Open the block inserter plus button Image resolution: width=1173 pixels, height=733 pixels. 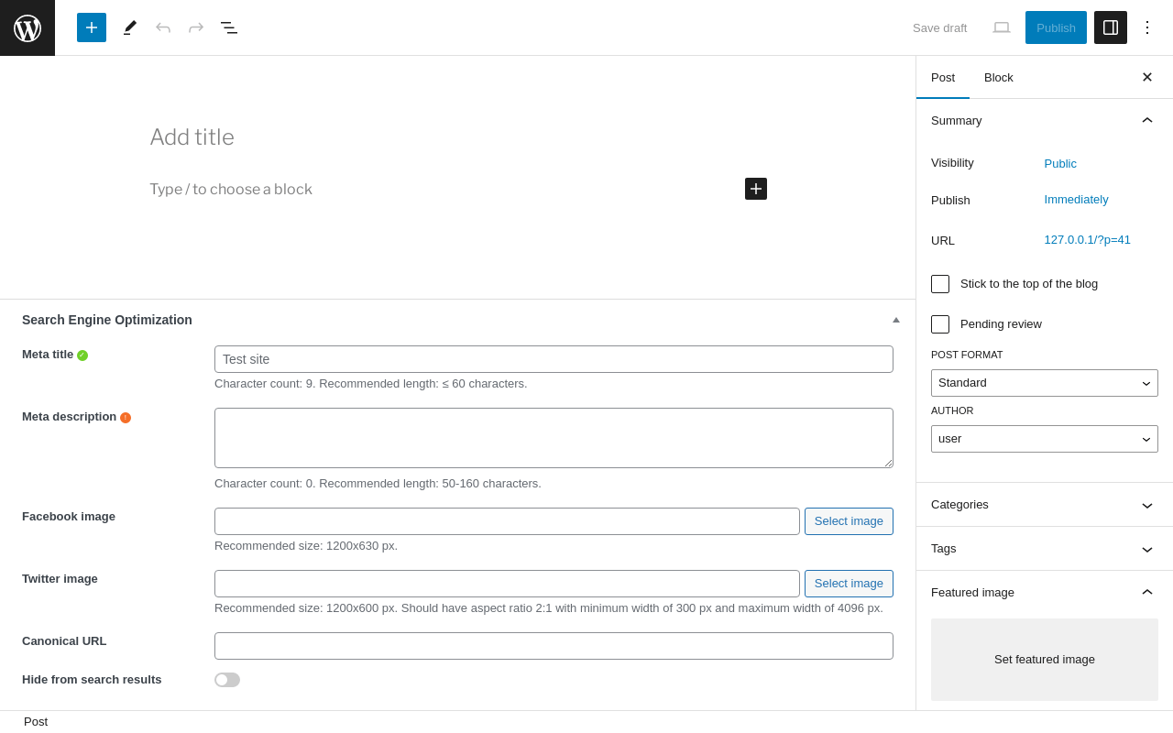point(92,27)
